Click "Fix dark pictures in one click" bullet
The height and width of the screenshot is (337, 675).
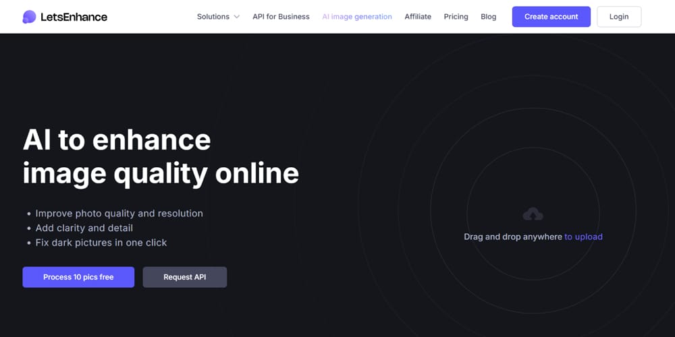click(101, 243)
